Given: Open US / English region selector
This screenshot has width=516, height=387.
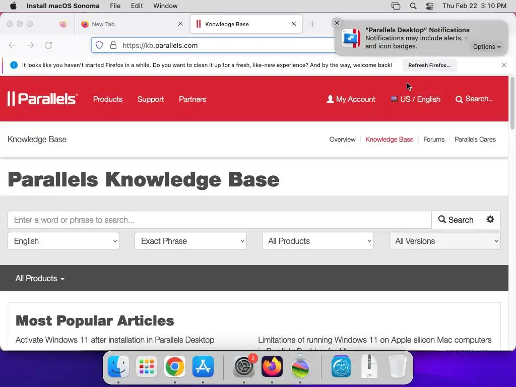Looking at the screenshot, I should [x=415, y=99].
